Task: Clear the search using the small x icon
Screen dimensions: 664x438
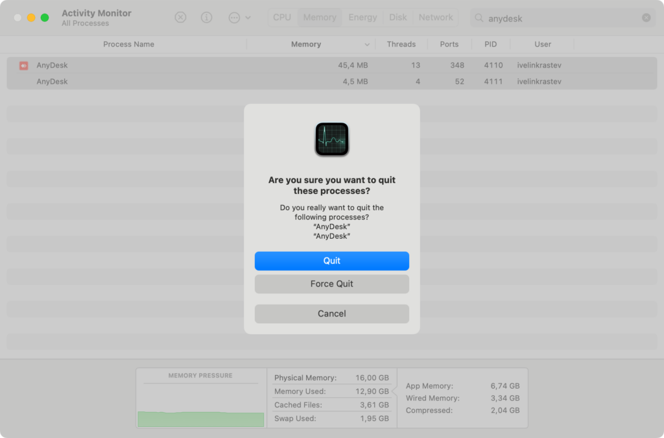Action: click(x=646, y=18)
